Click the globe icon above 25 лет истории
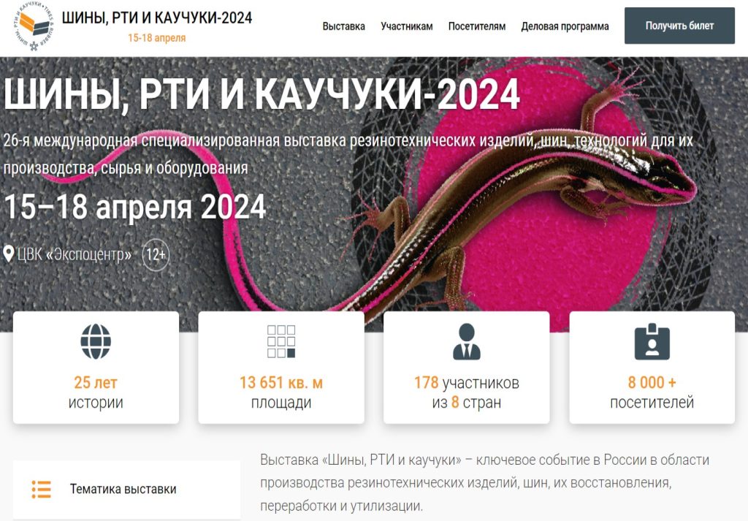Image resolution: width=748 pixels, height=521 pixels. [x=96, y=341]
